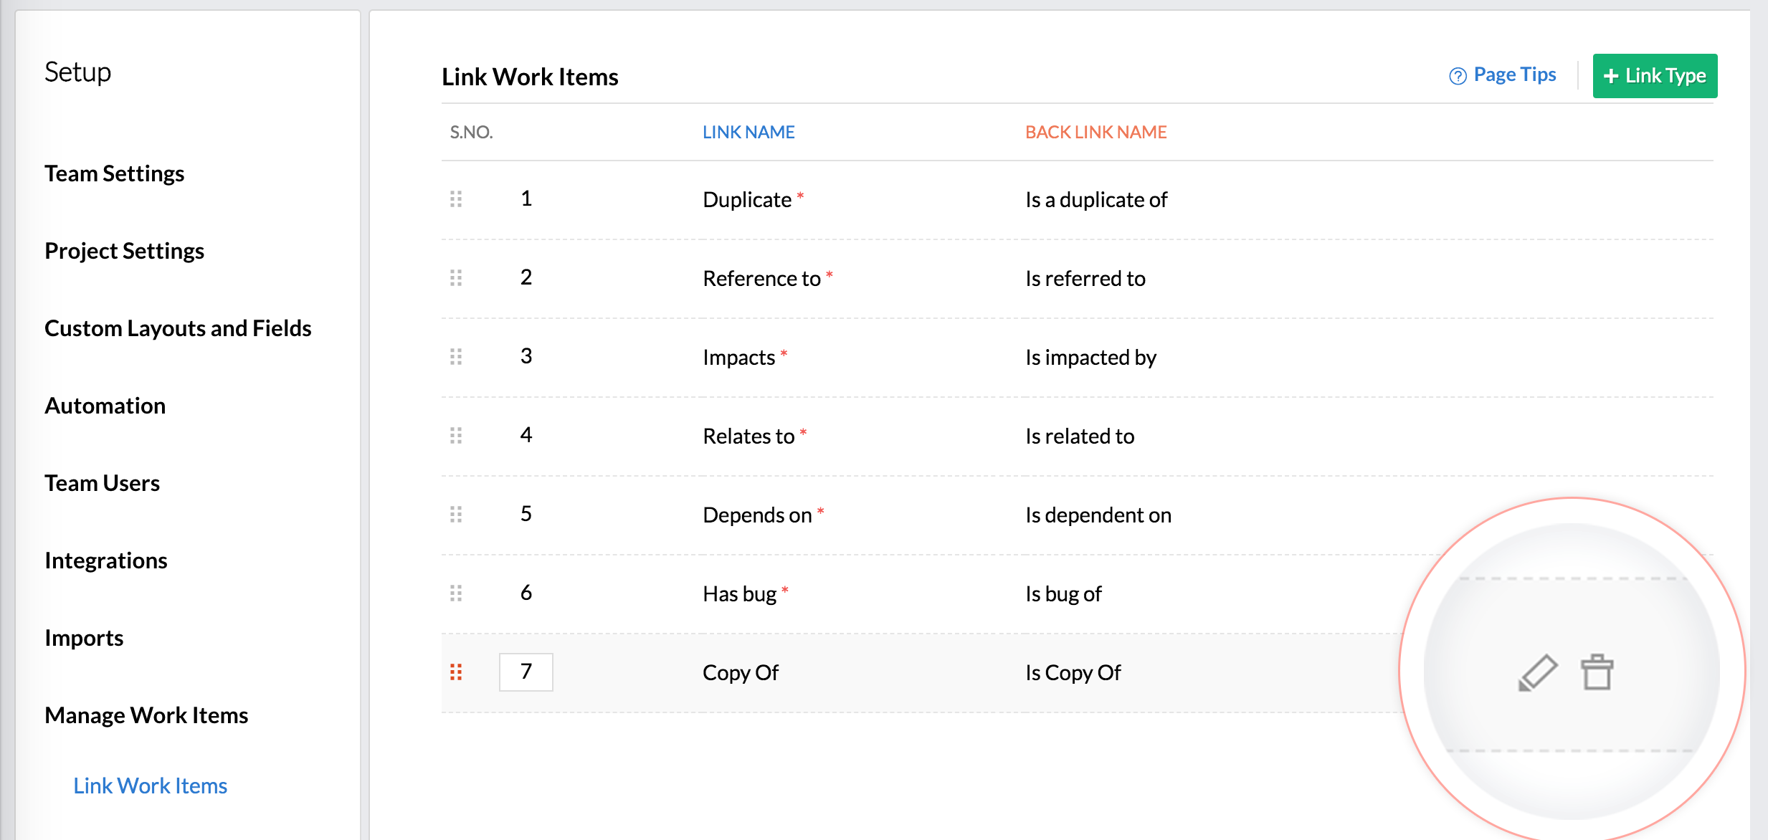Click the drag handle for Relates to row
Screen dimensions: 1768x840
pos(456,435)
